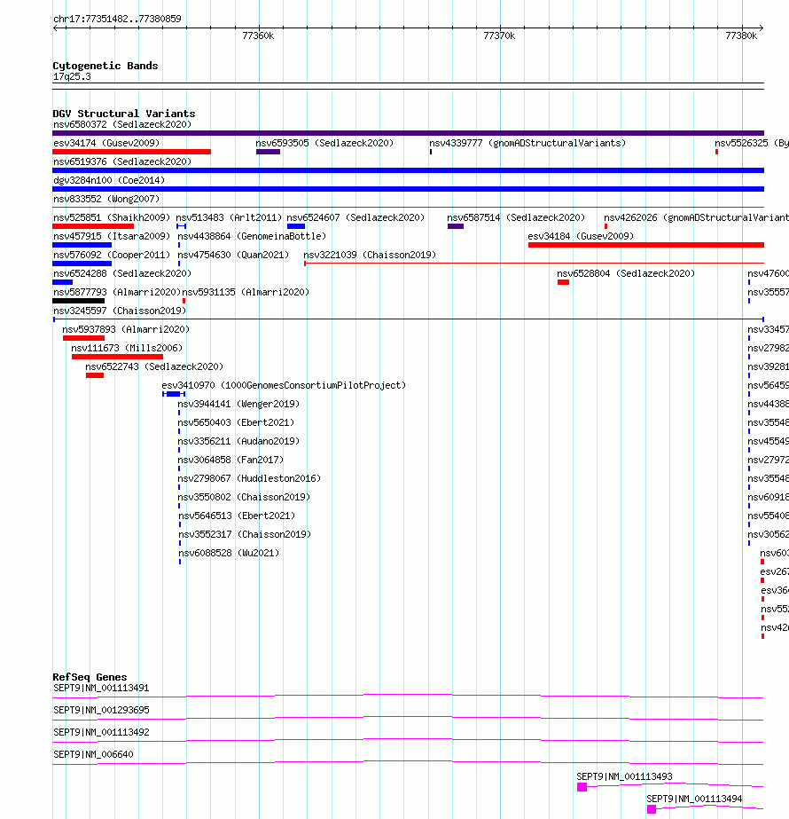Click the nsv3552317 (Chaisson2019) label
The image size is (789, 819).
tap(245, 535)
